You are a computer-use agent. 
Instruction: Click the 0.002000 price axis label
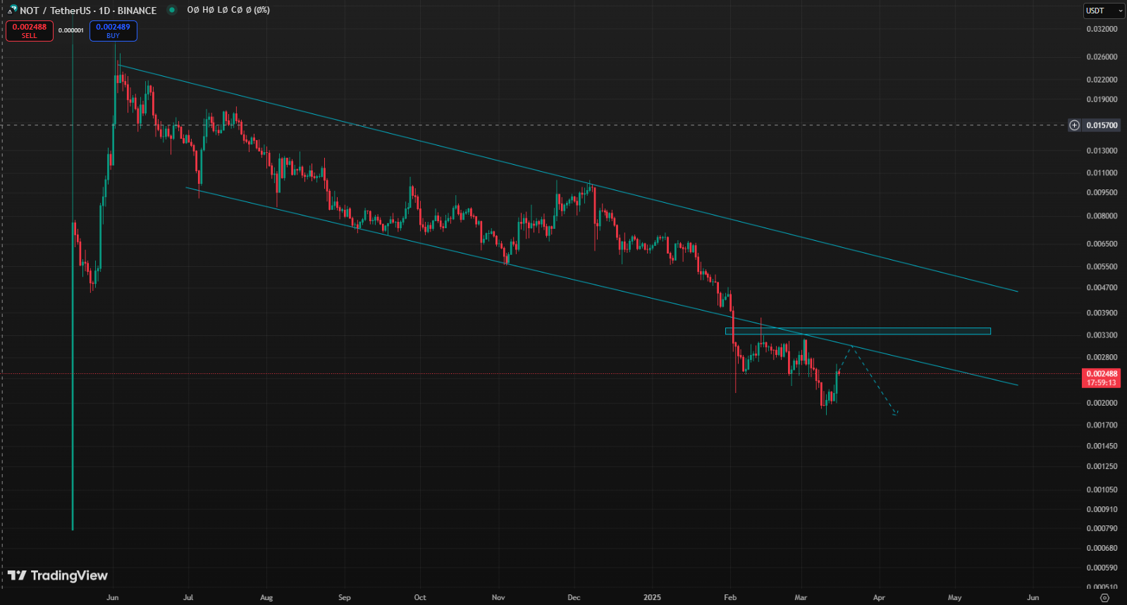click(x=1102, y=403)
